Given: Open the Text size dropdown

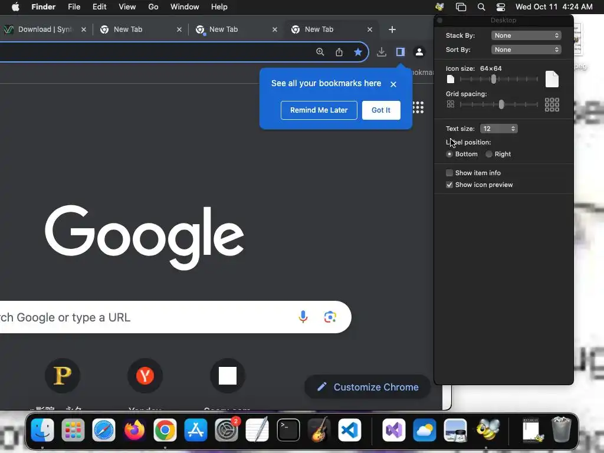Looking at the screenshot, I should pyautogui.click(x=498, y=129).
